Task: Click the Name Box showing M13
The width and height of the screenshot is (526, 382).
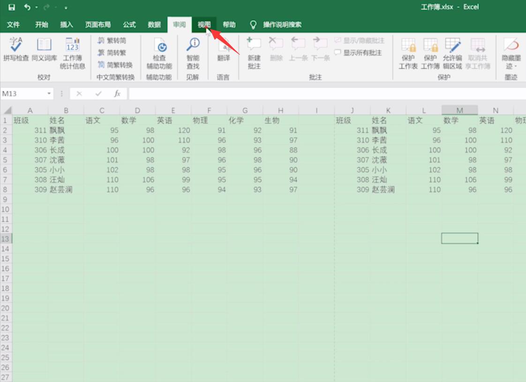Action: point(23,94)
